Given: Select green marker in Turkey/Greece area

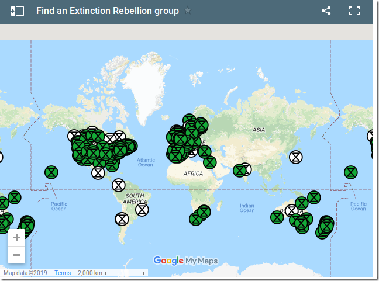Looking at the screenshot, I should (205, 152).
